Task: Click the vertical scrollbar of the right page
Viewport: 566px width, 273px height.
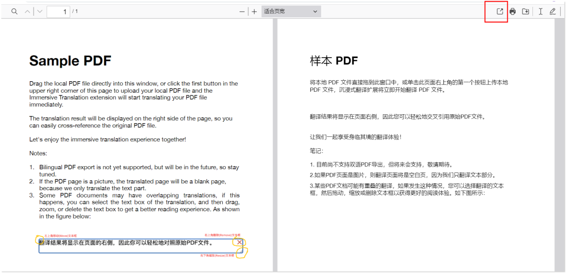Action: [560, 145]
